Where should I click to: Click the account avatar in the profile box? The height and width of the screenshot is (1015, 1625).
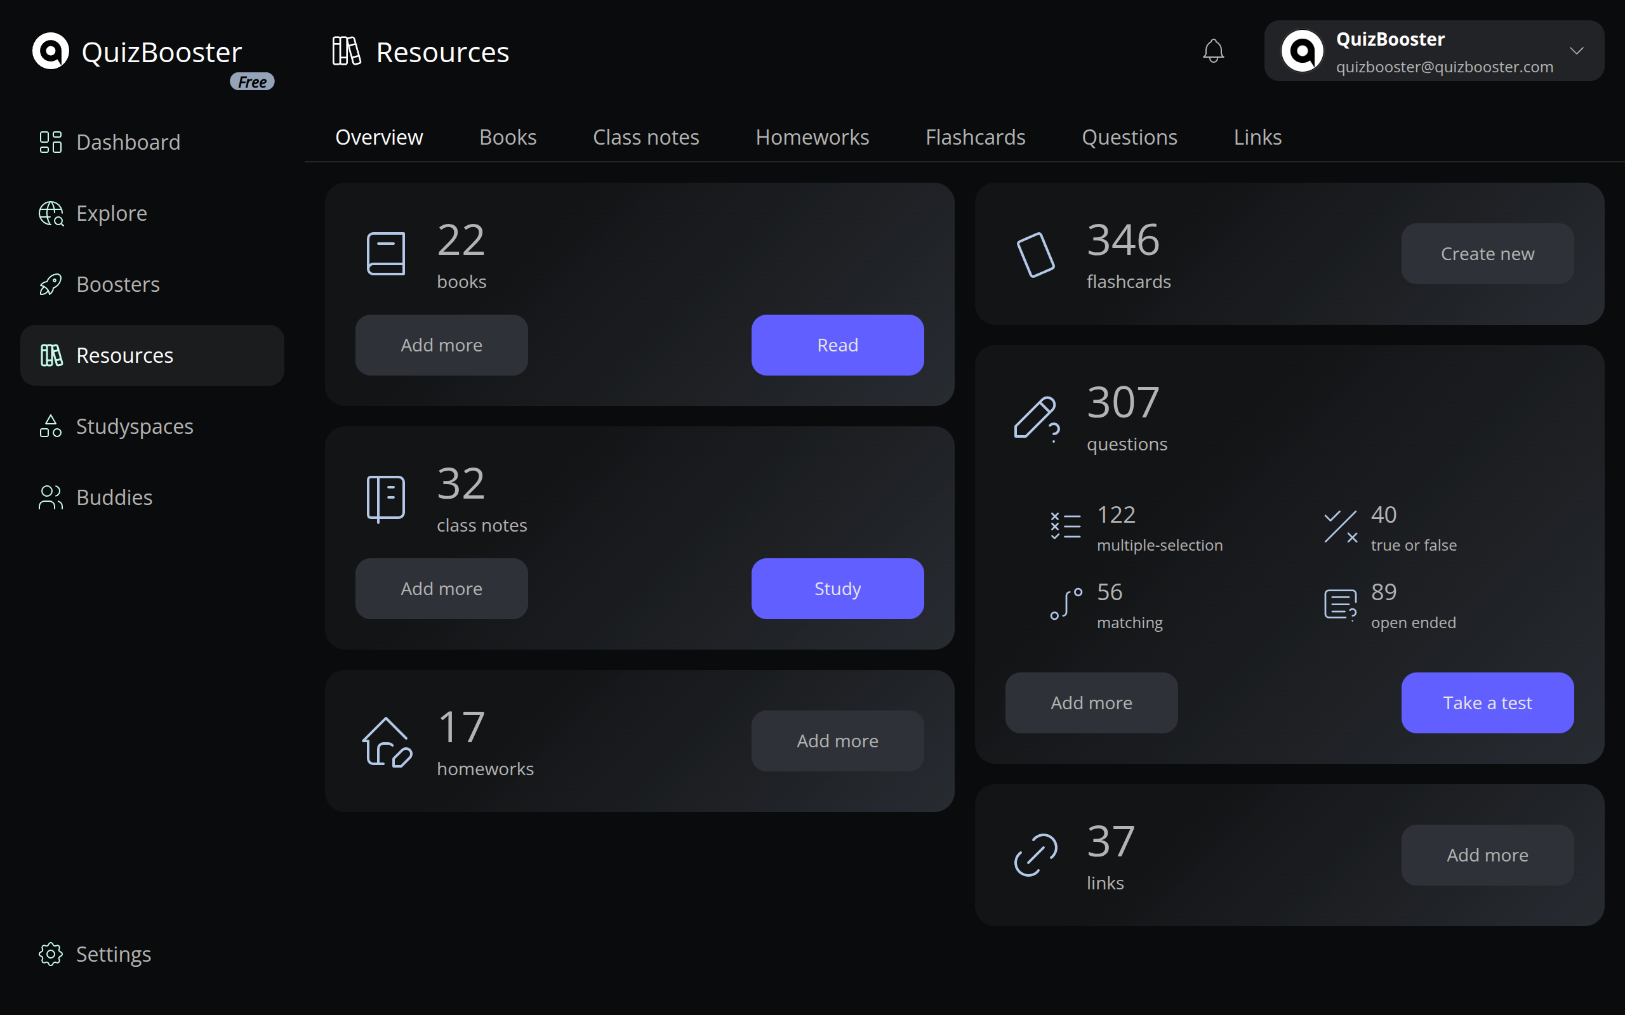[x=1302, y=51]
